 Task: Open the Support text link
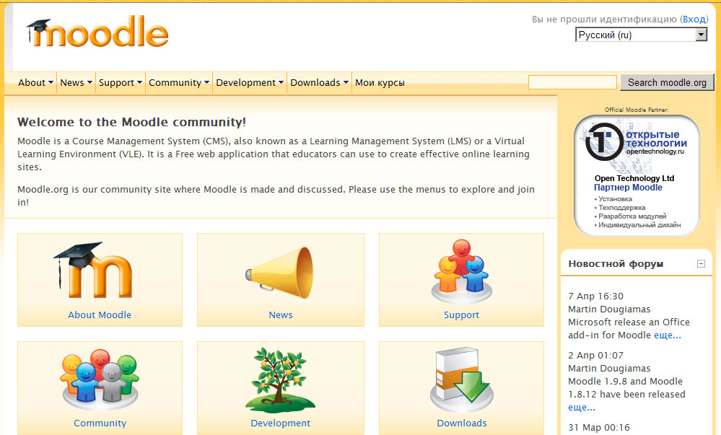pos(461,315)
